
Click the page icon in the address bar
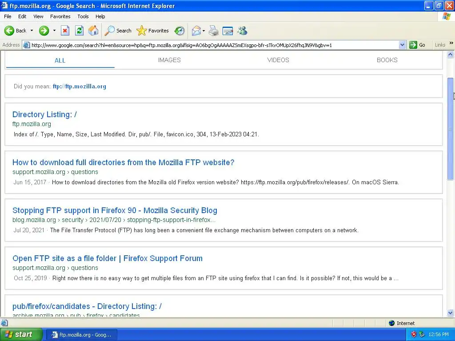click(26, 45)
